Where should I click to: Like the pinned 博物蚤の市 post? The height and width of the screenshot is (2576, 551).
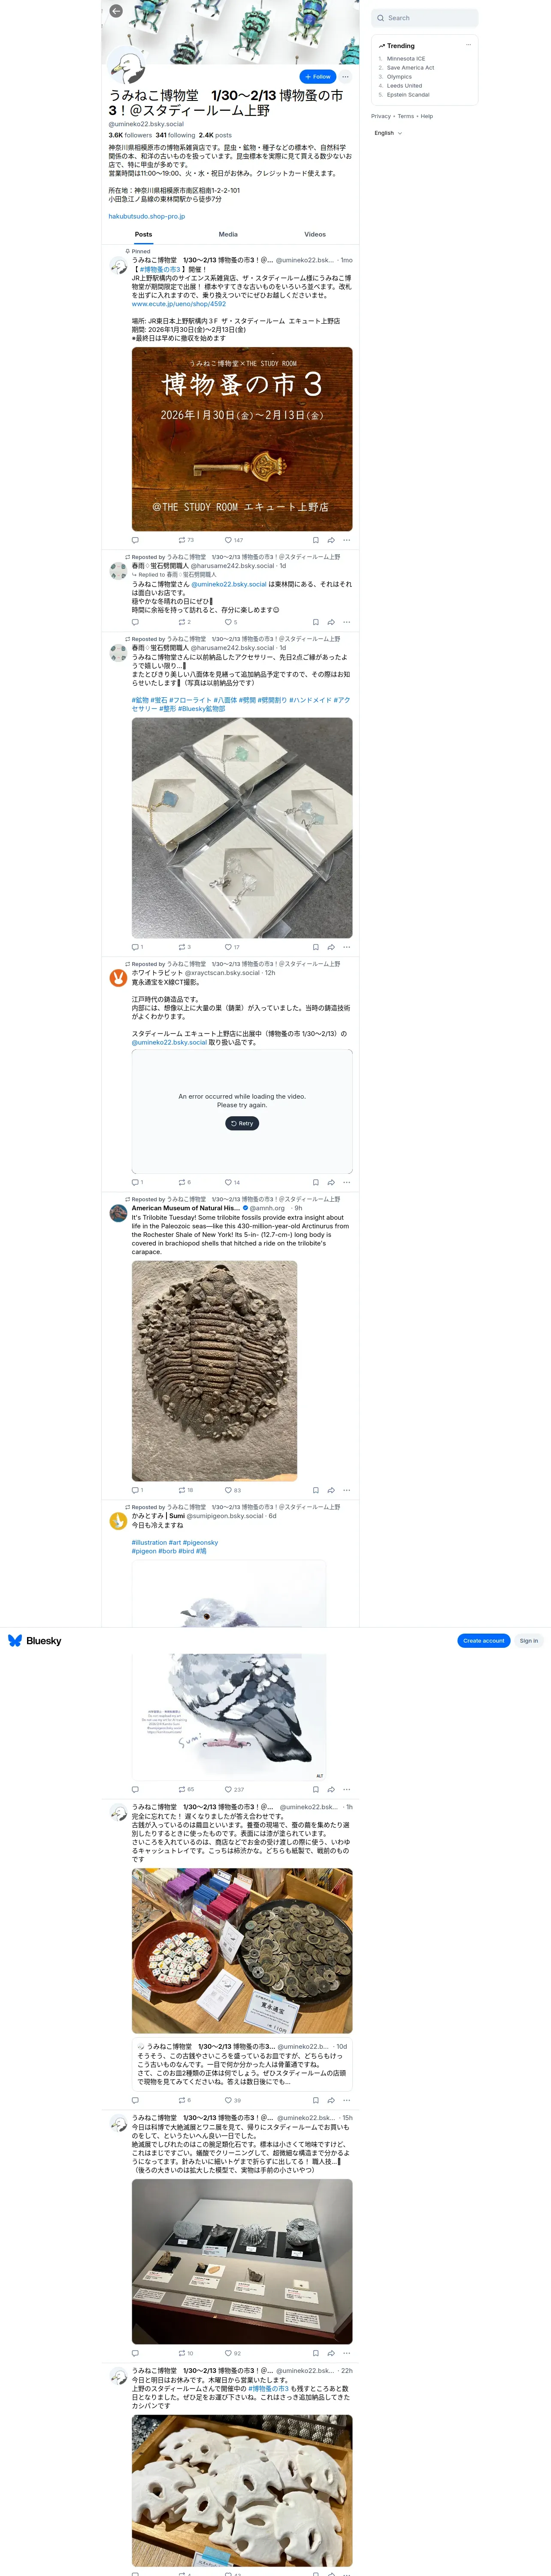tap(234, 540)
